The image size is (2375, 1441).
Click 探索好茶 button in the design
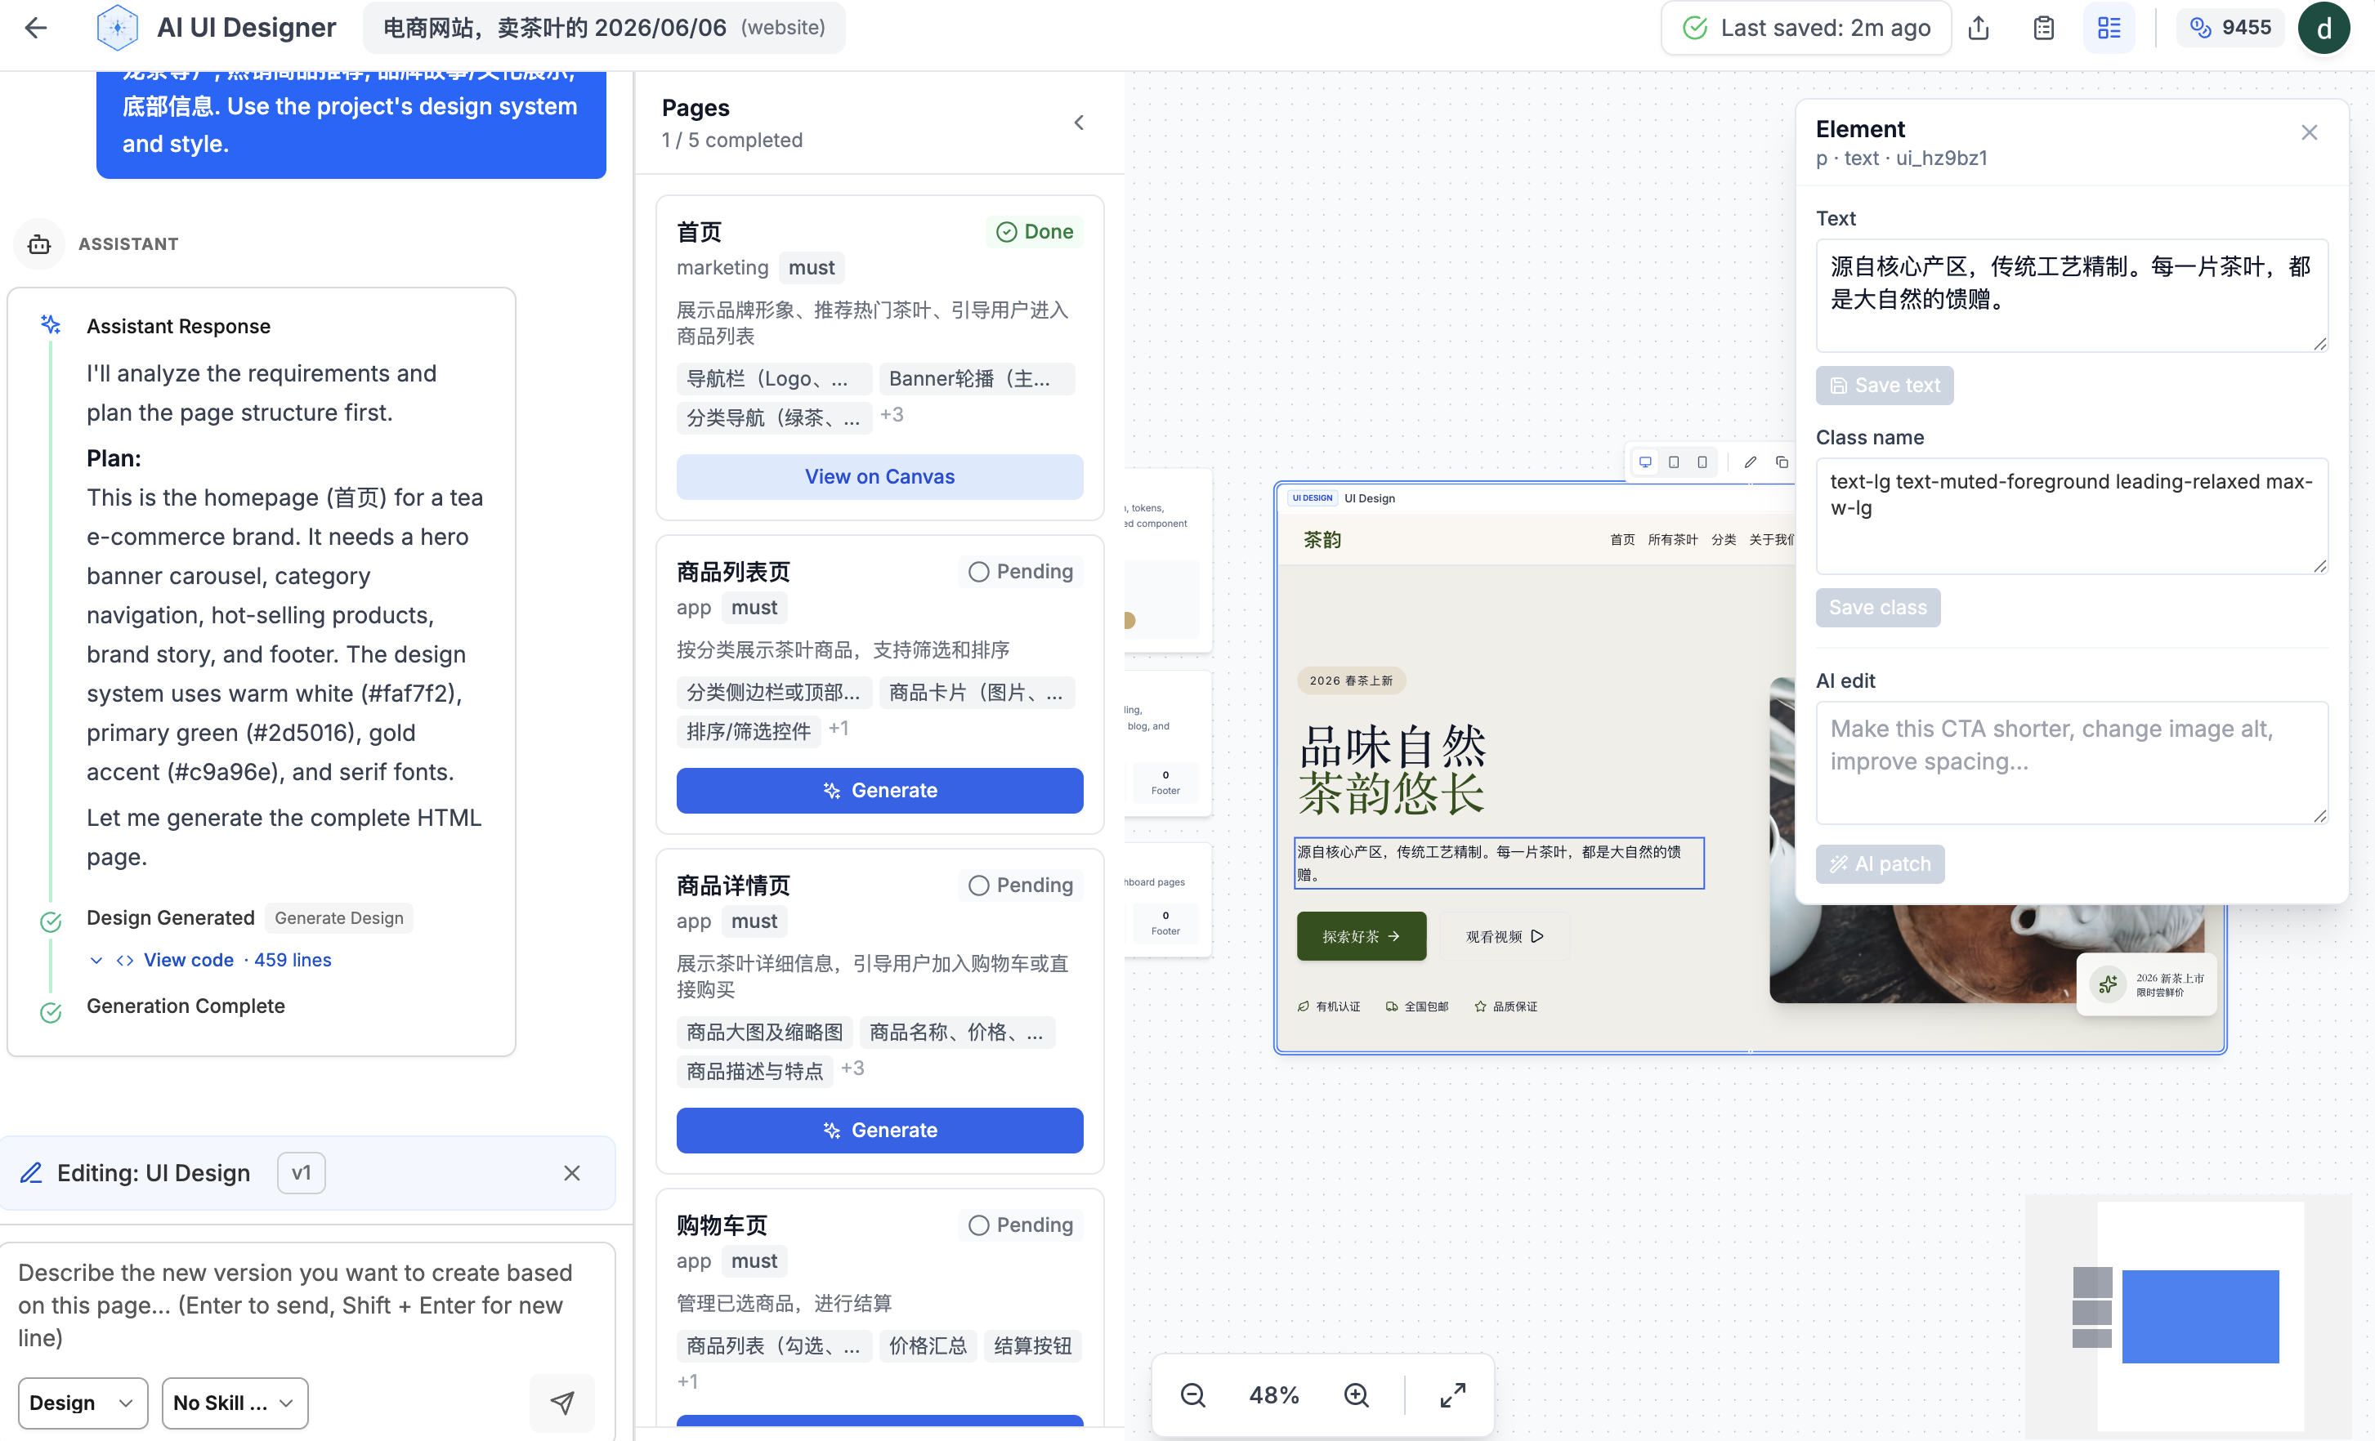[x=1360, y=936]
